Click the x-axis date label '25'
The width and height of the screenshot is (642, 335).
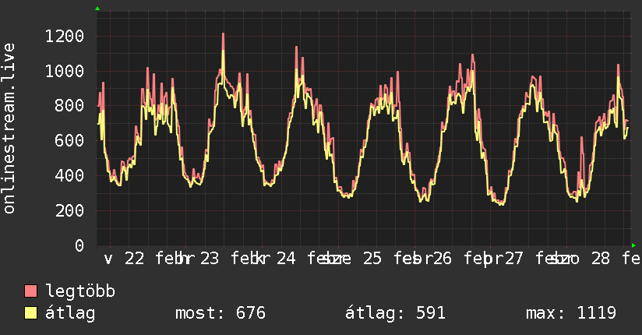(x=372, y=259)
